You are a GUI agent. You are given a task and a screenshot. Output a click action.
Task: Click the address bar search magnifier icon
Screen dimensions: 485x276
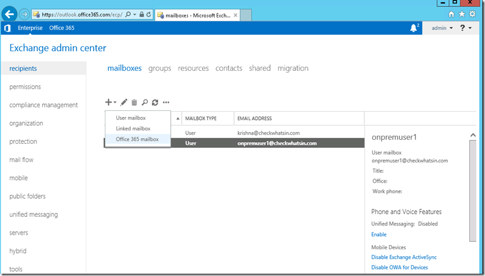coord(127,14)
